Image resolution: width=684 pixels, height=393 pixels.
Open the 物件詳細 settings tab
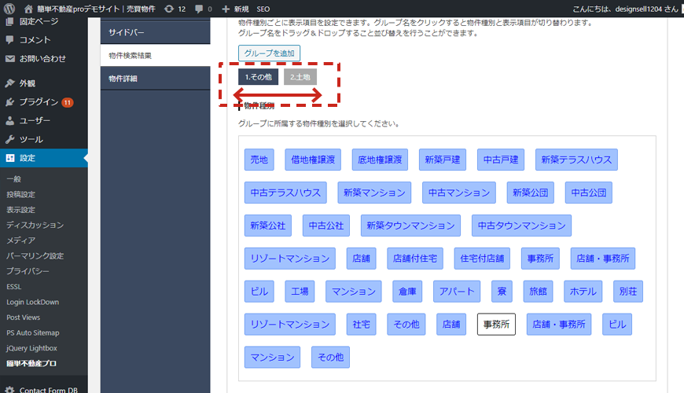click(124, 79)
